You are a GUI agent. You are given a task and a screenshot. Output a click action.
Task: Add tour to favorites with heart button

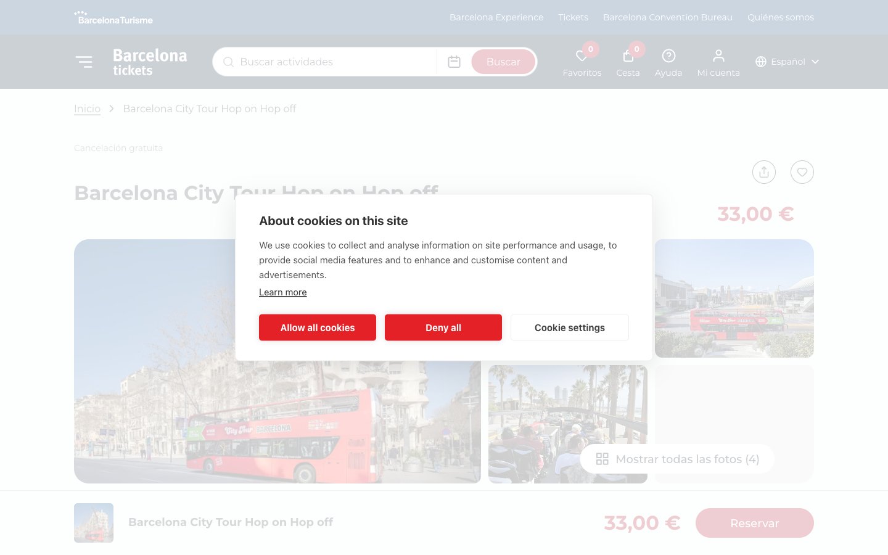pos(802,172)
